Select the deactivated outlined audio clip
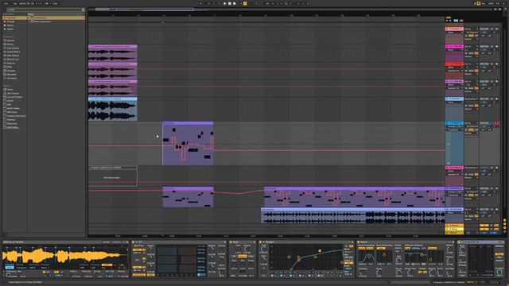 (113, 176)
